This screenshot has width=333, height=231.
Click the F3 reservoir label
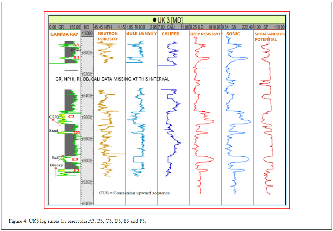[76, 170]
